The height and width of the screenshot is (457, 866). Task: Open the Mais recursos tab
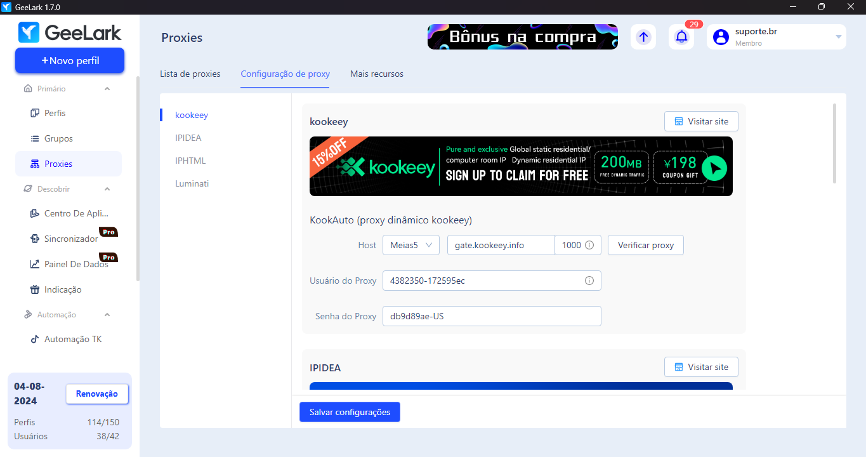pyautogui.click(x=377, y=74)
